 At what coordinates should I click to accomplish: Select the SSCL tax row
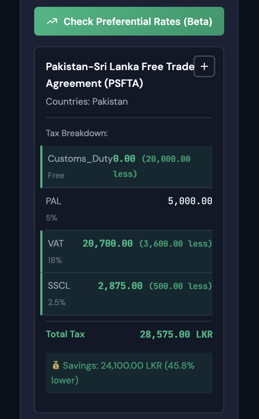(126, 294)
